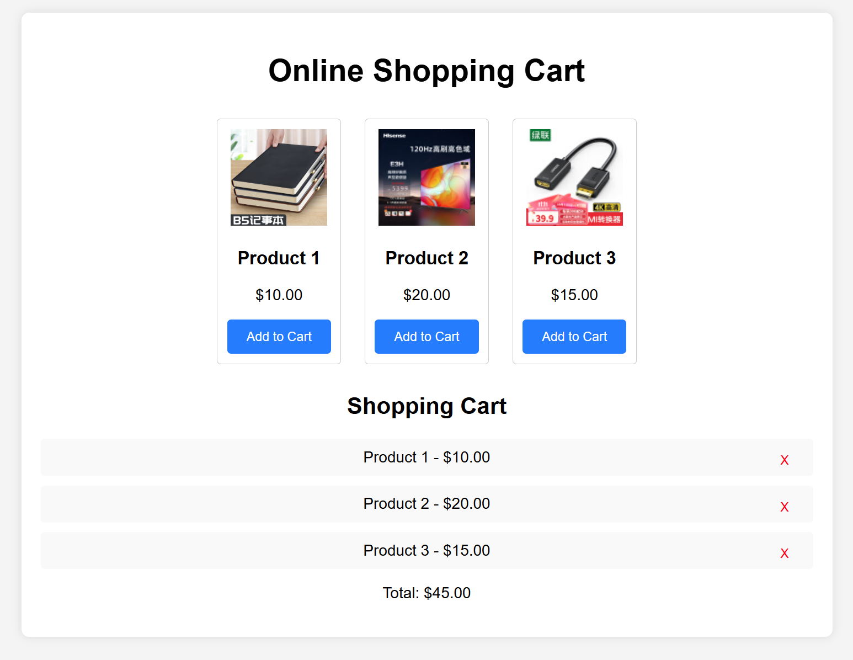Add Product 3 to cart
The height and width of the screenshot is (660, 853).
click(574, 337)
